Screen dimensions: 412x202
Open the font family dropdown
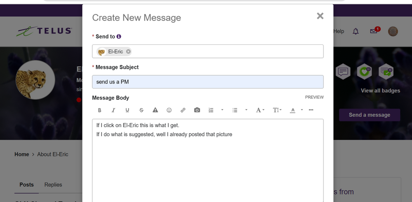[260, 110]
